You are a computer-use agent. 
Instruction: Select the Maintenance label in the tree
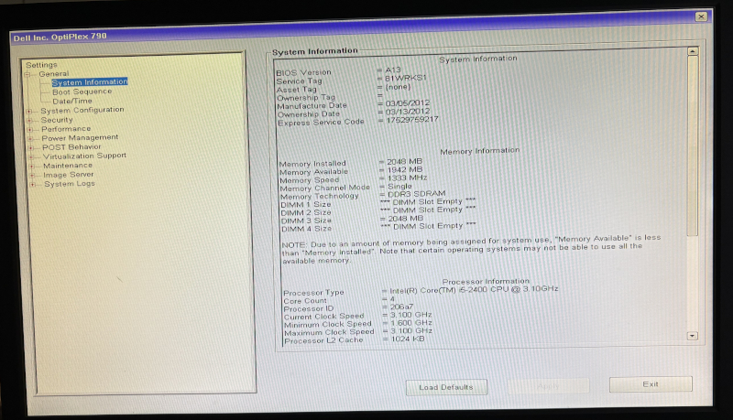pyautogui.click(x=67, y=166)
